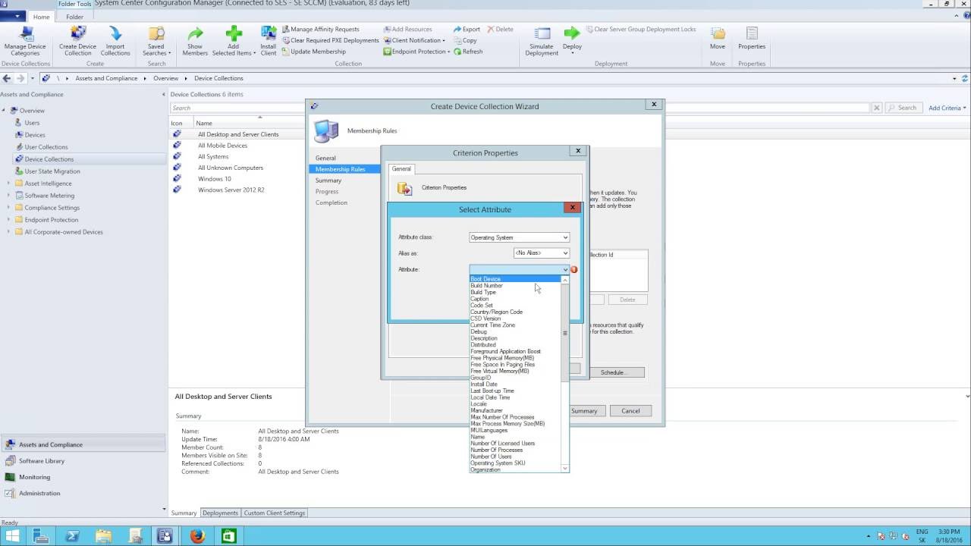The height and width of the screenshot is (546, 971).
Task: Open Software Library workspace
Action: (x=42, y=461)
